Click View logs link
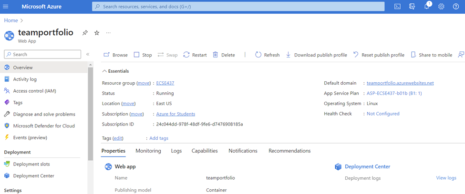Image resolution: width=465 pixels, height=194 pixels. click(446, 178)
